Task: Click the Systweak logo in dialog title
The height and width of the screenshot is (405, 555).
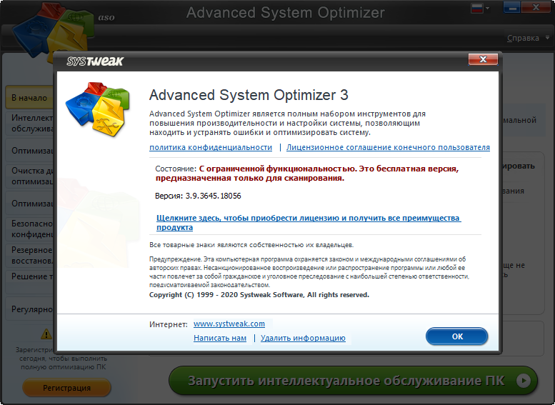Action: tap(95, 61)
